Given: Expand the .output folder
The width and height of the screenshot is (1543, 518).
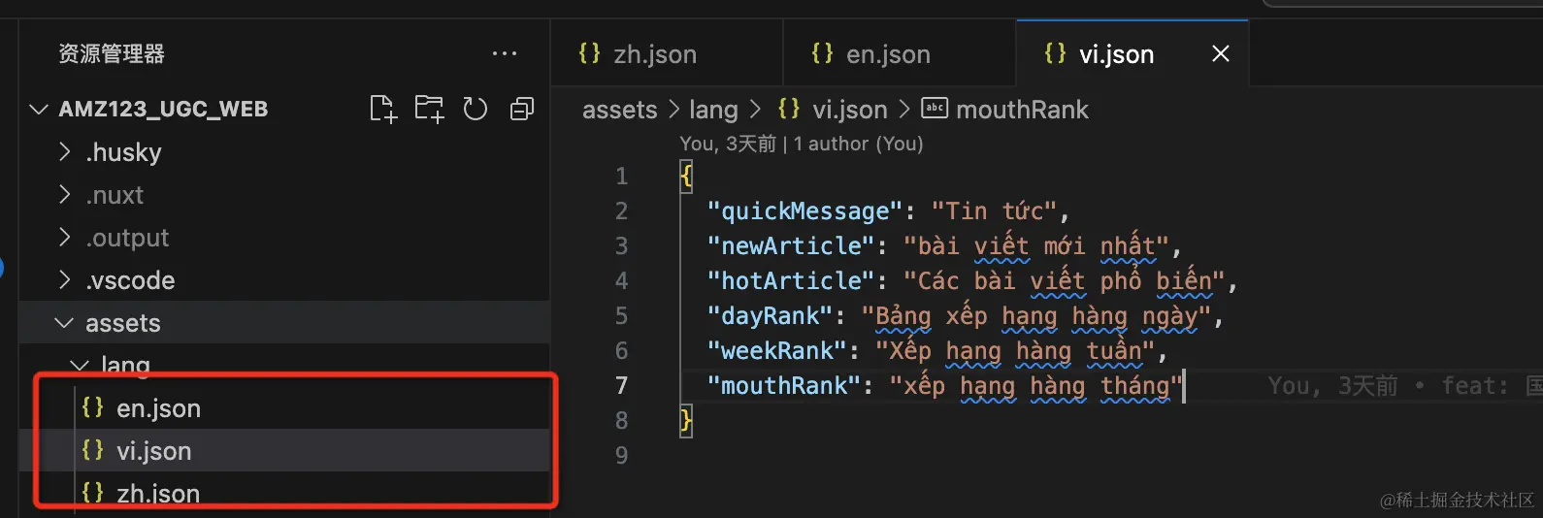Looking at the screenshot, I should click(284, 238).
